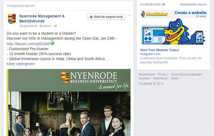Click 'Customized Pre-Master' line
214x136 pixels.
(28, 49)
